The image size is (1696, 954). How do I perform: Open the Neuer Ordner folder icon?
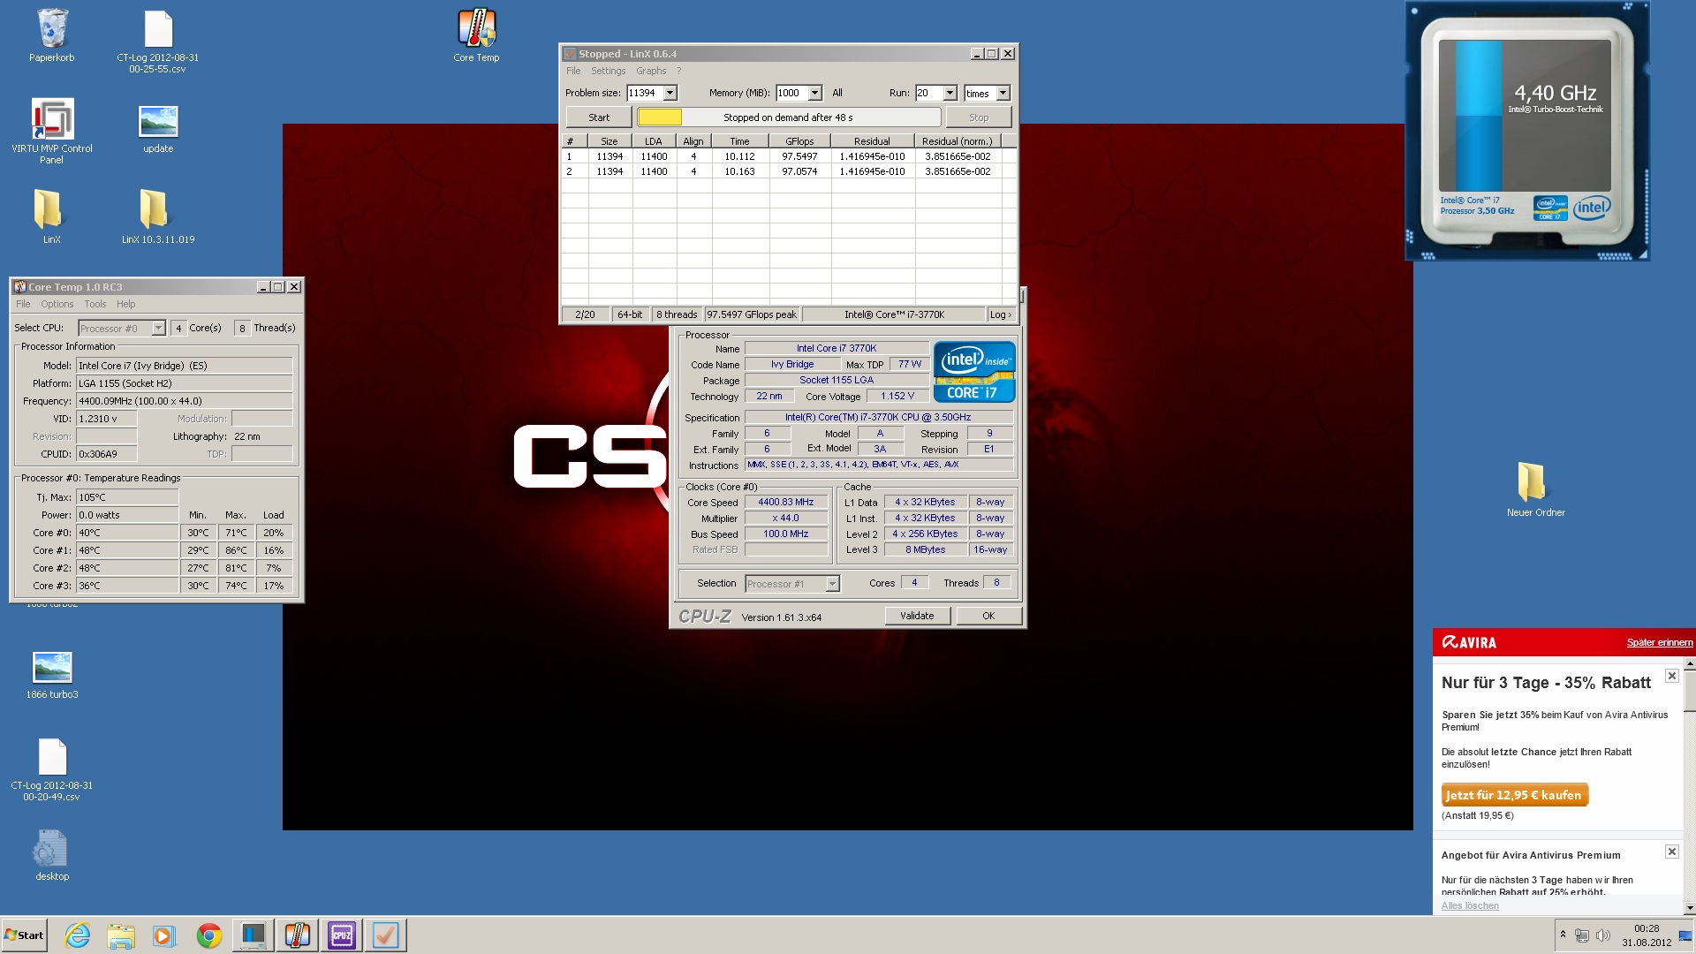click(x=1535, y=485)
